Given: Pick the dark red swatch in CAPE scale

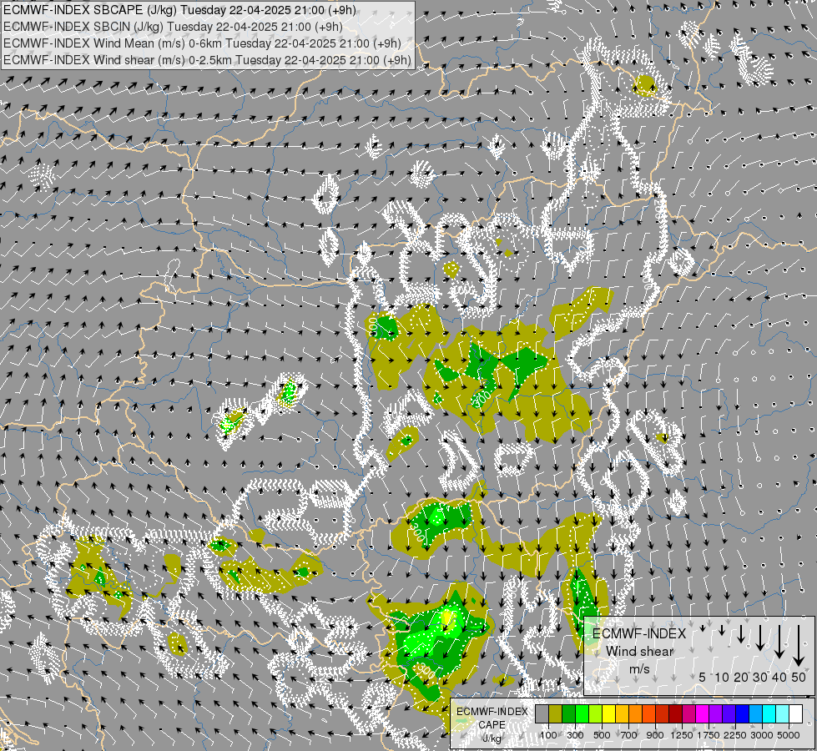Looking at the screenshot, I should [x=675, y=714].
